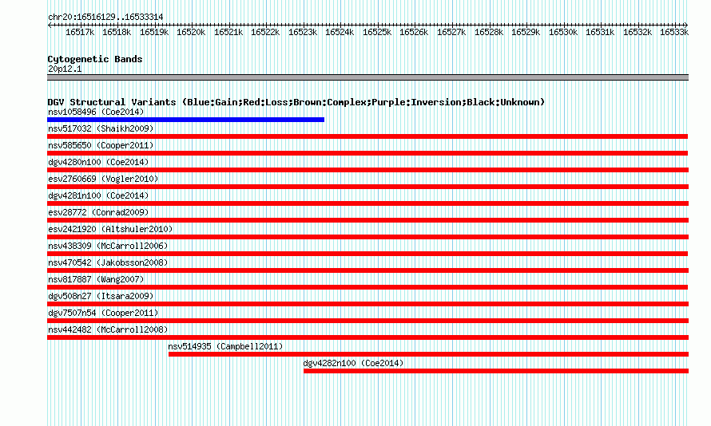The height and width of the screenshot is (426, 711).
Task: Click the loss bar under dgv7507n54
Action: pyautogui.click(x=367, y=321)
